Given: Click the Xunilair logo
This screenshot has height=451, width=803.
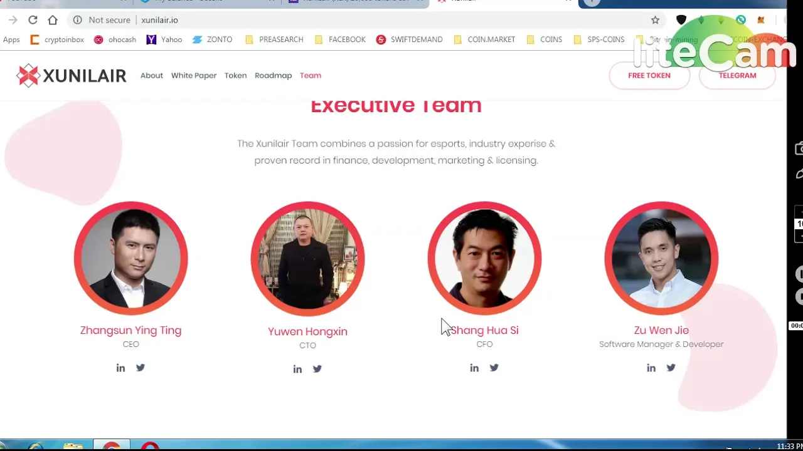Looking at the screenshot, I should [72, 75].
